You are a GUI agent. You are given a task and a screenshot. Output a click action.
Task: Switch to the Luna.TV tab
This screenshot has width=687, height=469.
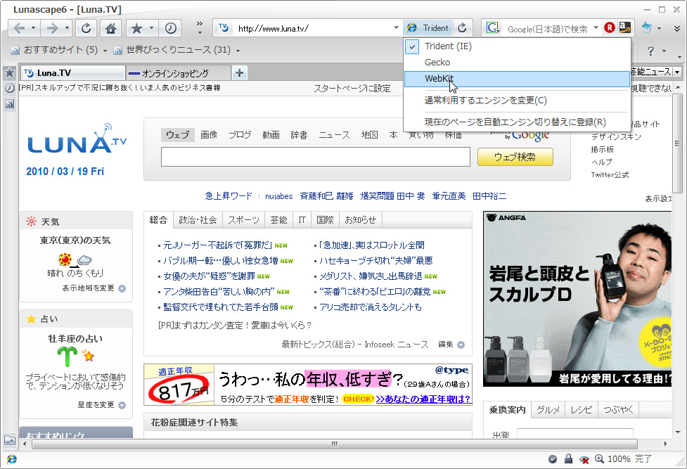(x=73, y=73)
